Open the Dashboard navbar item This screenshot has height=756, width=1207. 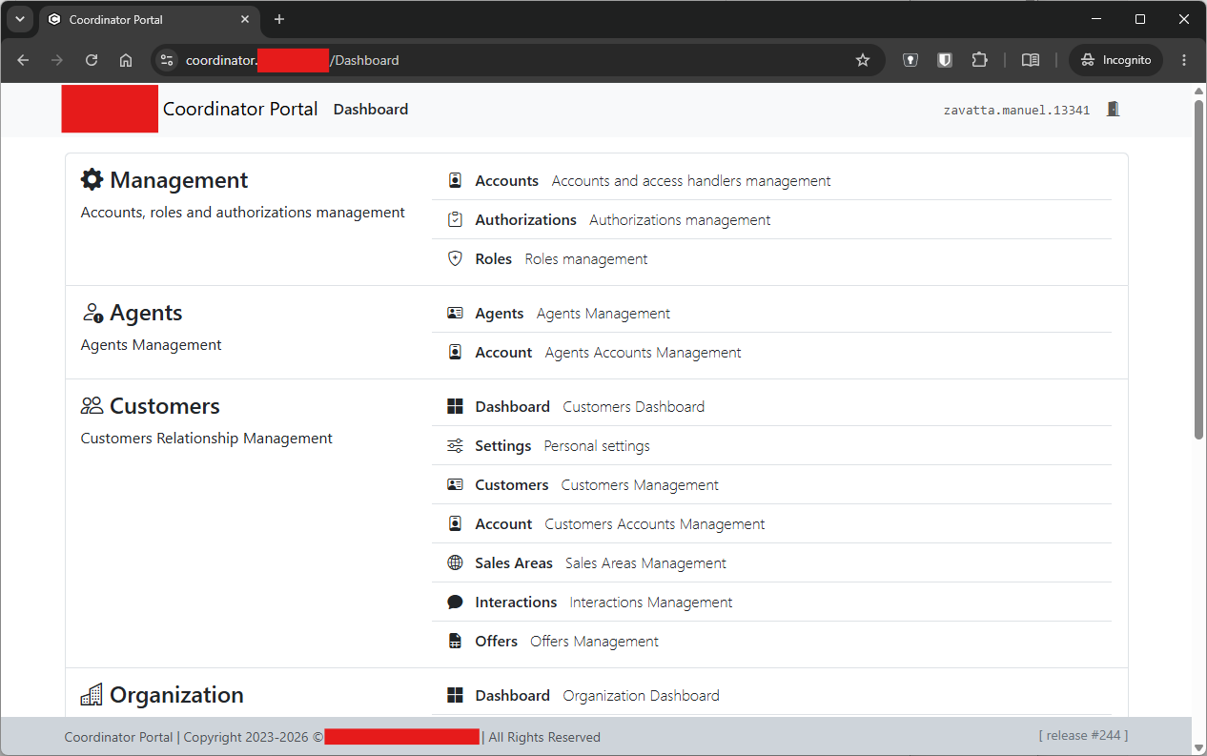pyautogui.click(x=371, y=110)
